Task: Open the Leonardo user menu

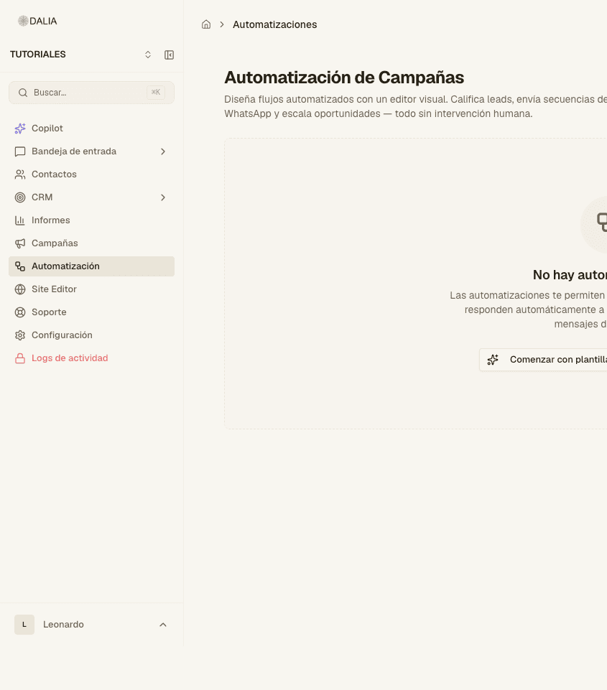Action: [91, 625]
